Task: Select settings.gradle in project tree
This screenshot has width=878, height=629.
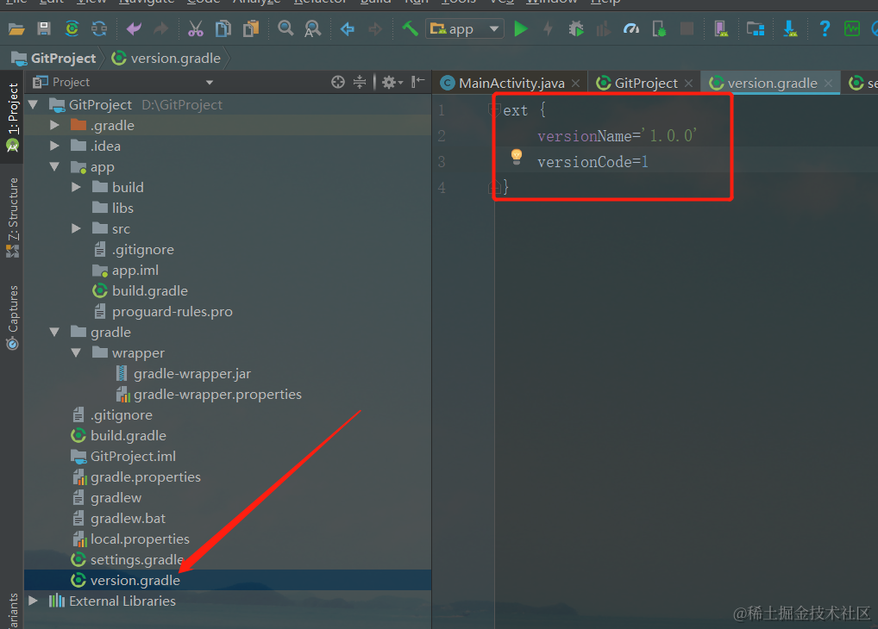Action: [x=137, y=559]
